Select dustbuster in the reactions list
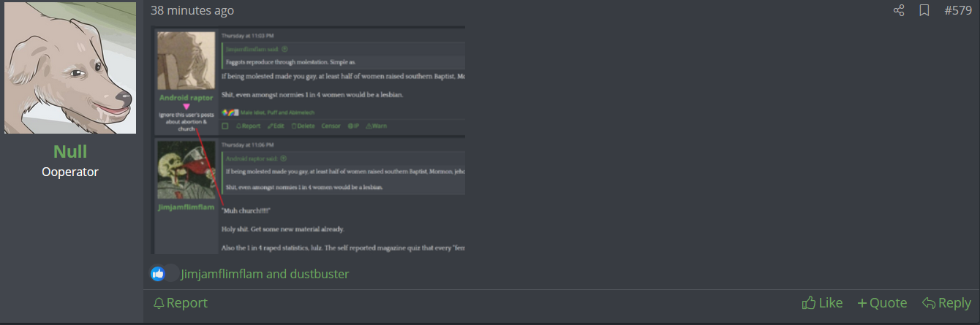 [319, 274]
